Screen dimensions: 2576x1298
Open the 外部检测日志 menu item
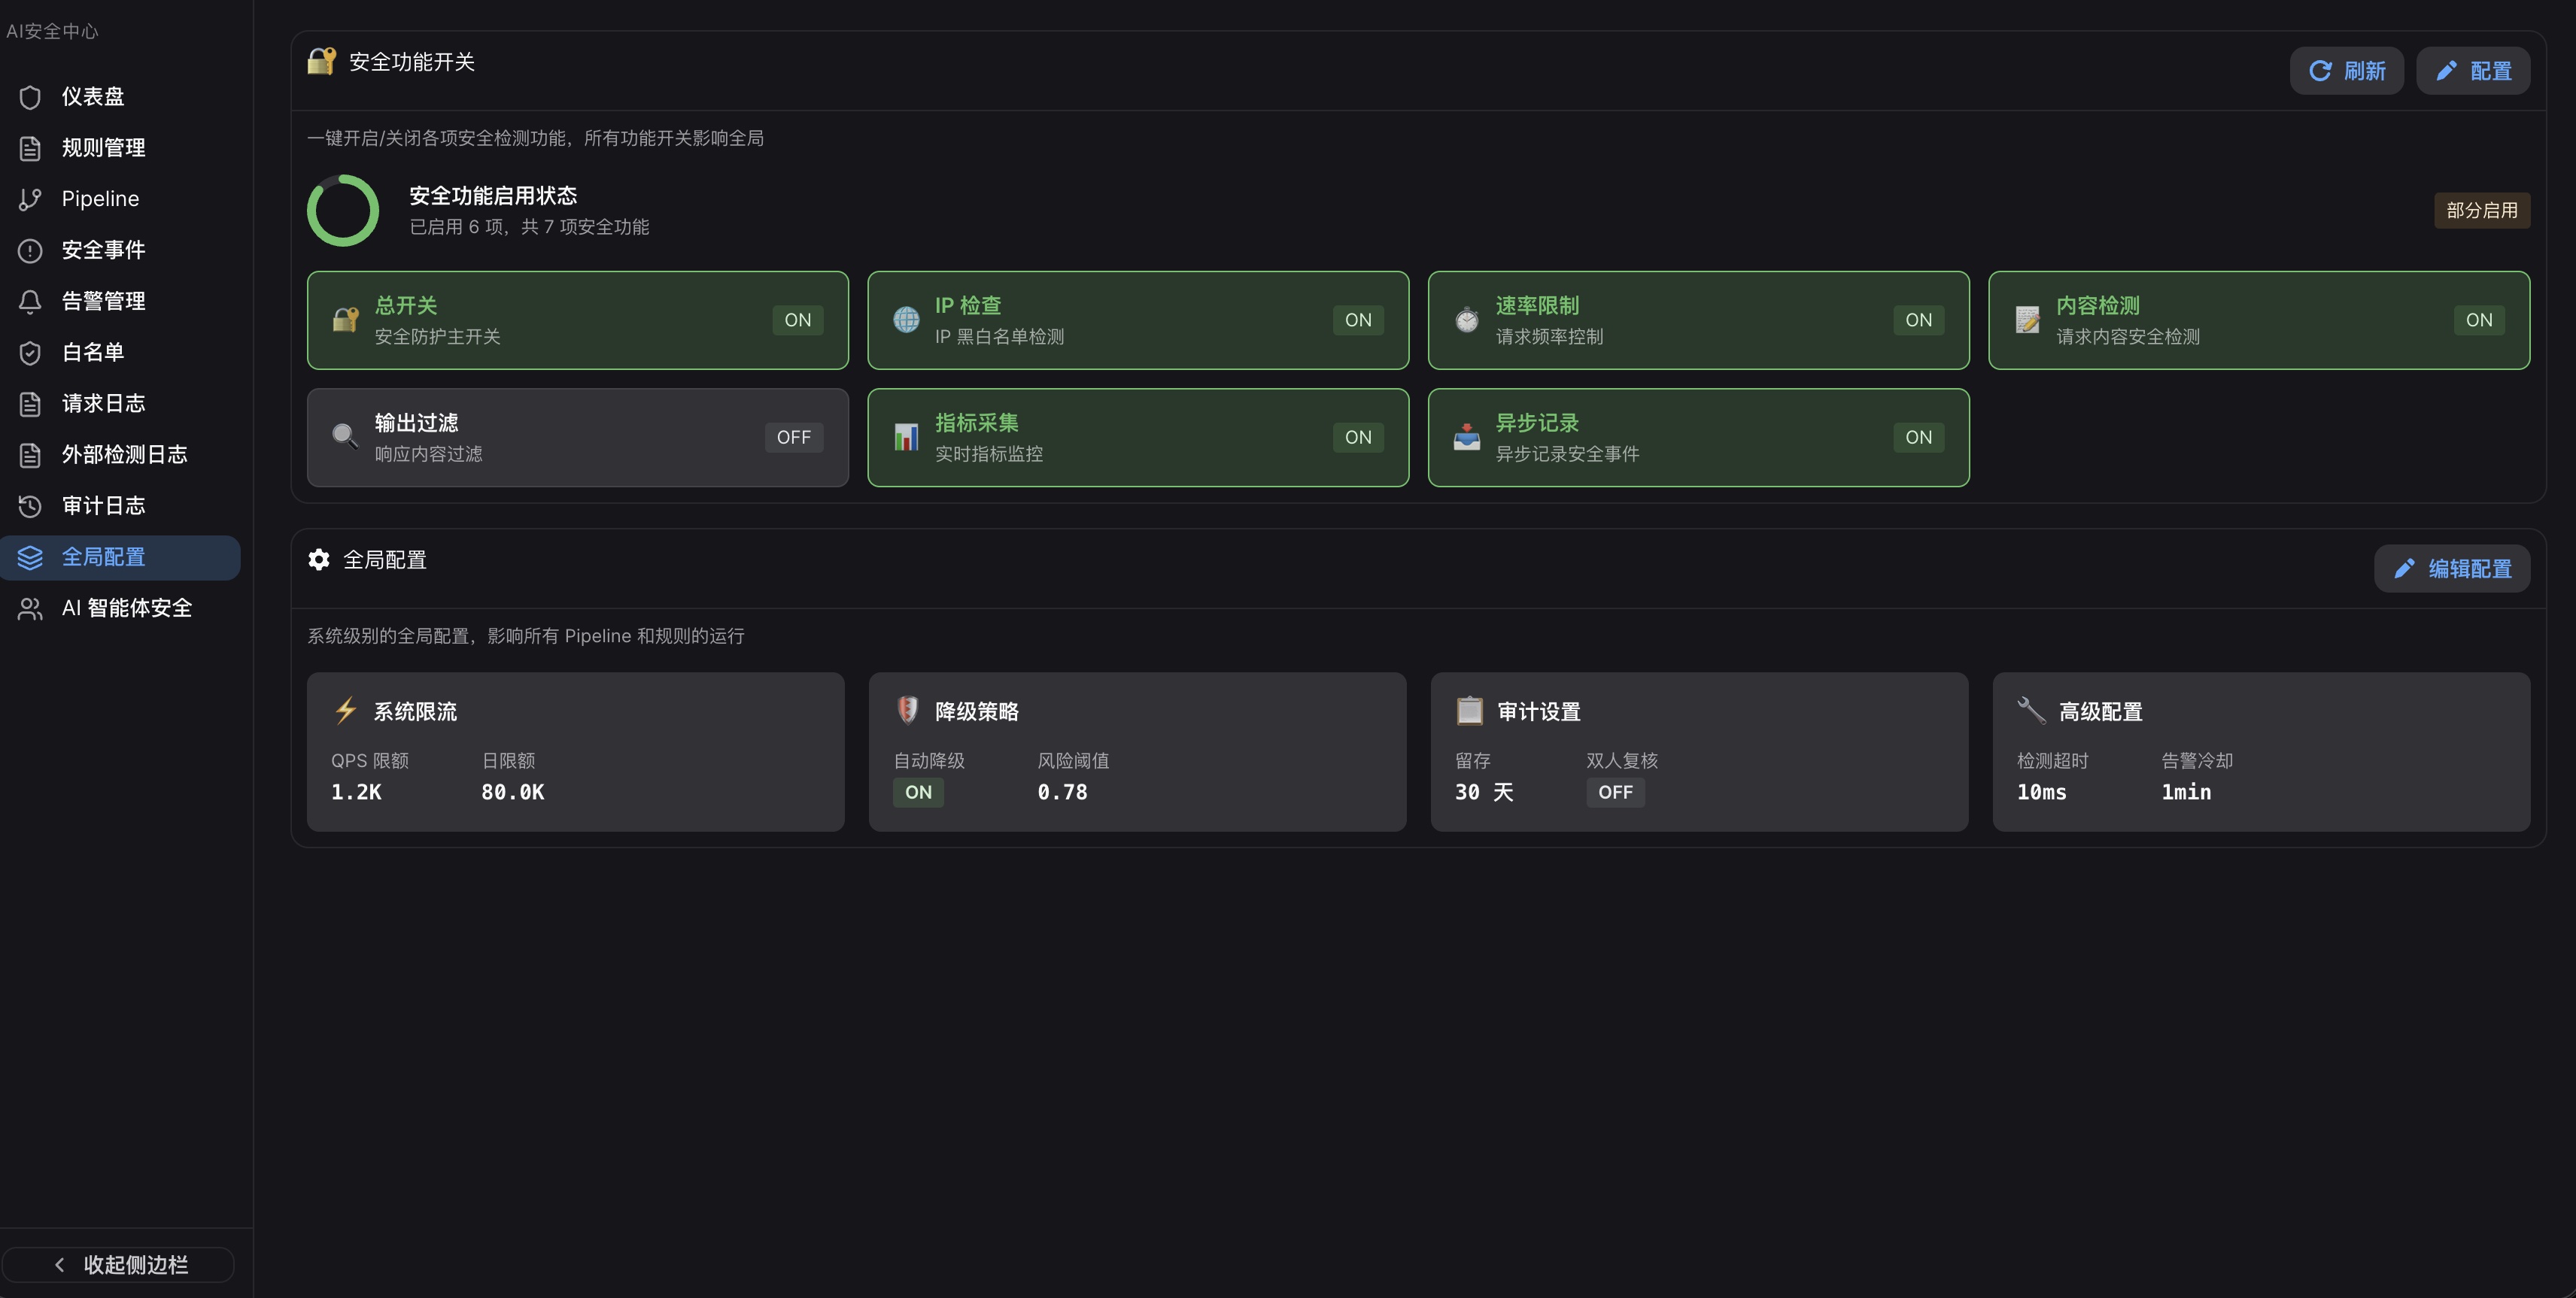124,455
